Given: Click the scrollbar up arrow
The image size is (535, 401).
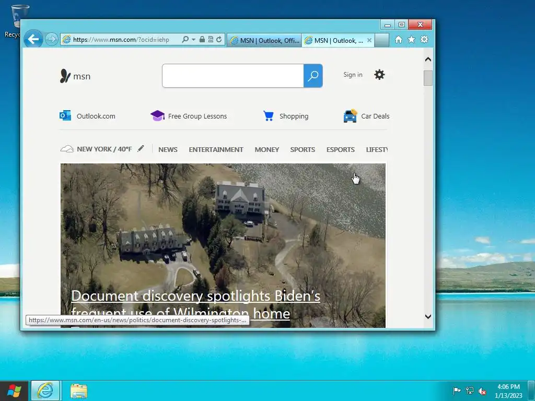Looking at the screenshot, I should (x=428, y=60).
